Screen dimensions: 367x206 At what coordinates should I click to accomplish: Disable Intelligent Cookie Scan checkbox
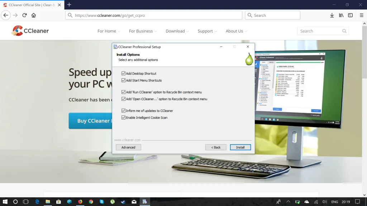click(123, 117)
